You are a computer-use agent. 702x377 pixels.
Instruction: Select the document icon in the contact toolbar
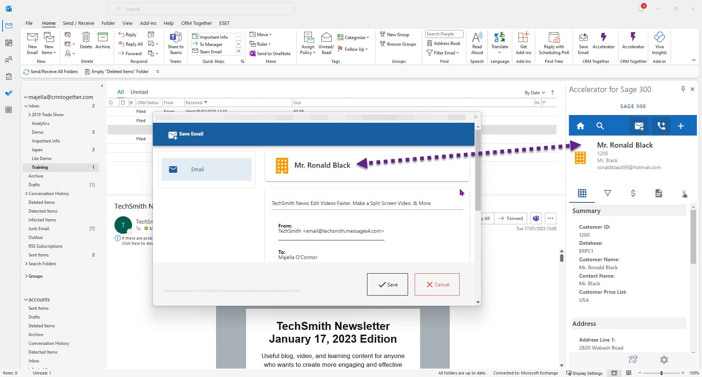click(x=659, y=193)
